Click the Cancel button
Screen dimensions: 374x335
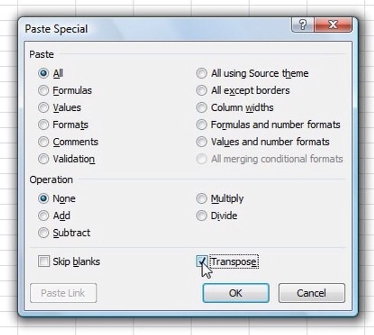[x=311, y=293]
